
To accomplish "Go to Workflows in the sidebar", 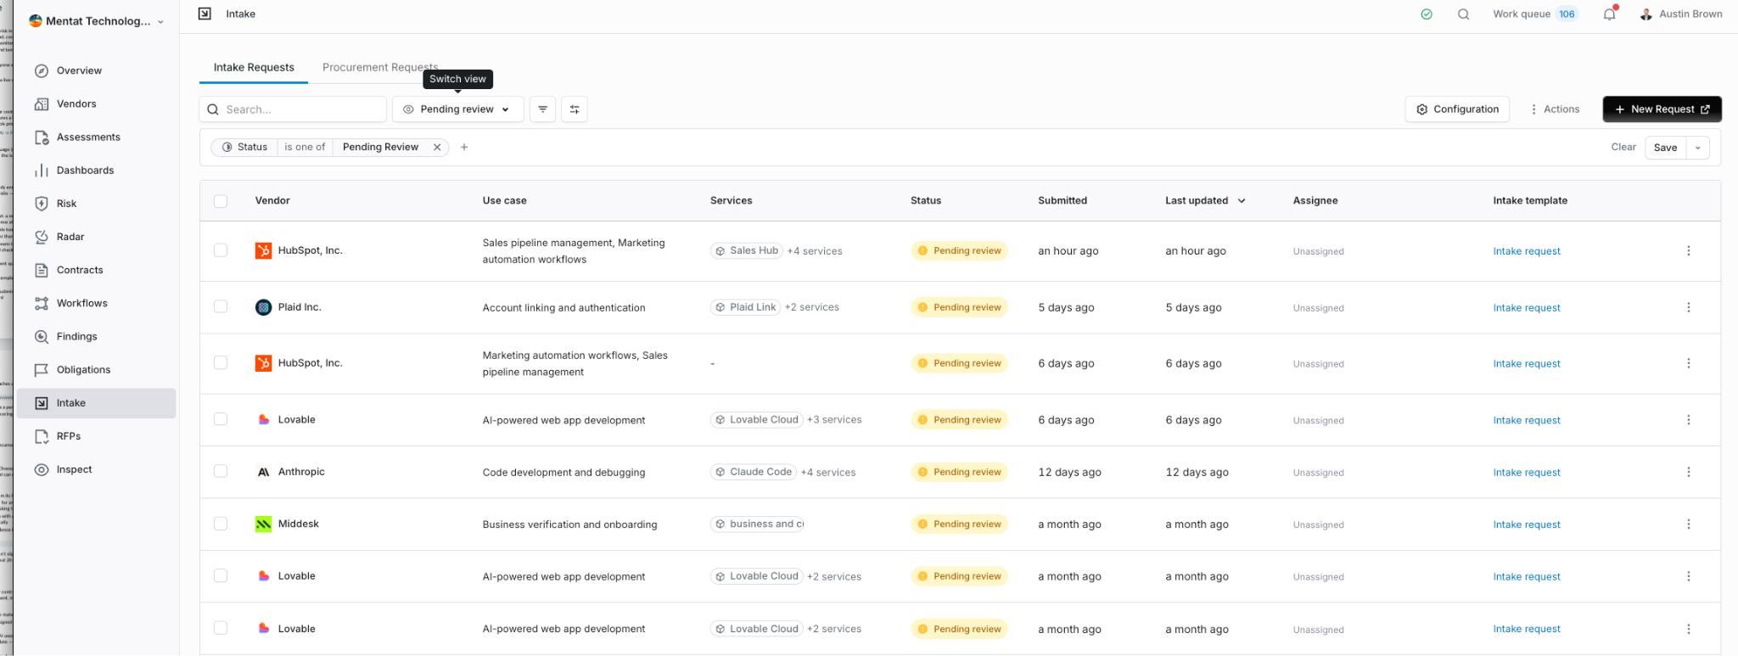I will click(x=96, y=303).
